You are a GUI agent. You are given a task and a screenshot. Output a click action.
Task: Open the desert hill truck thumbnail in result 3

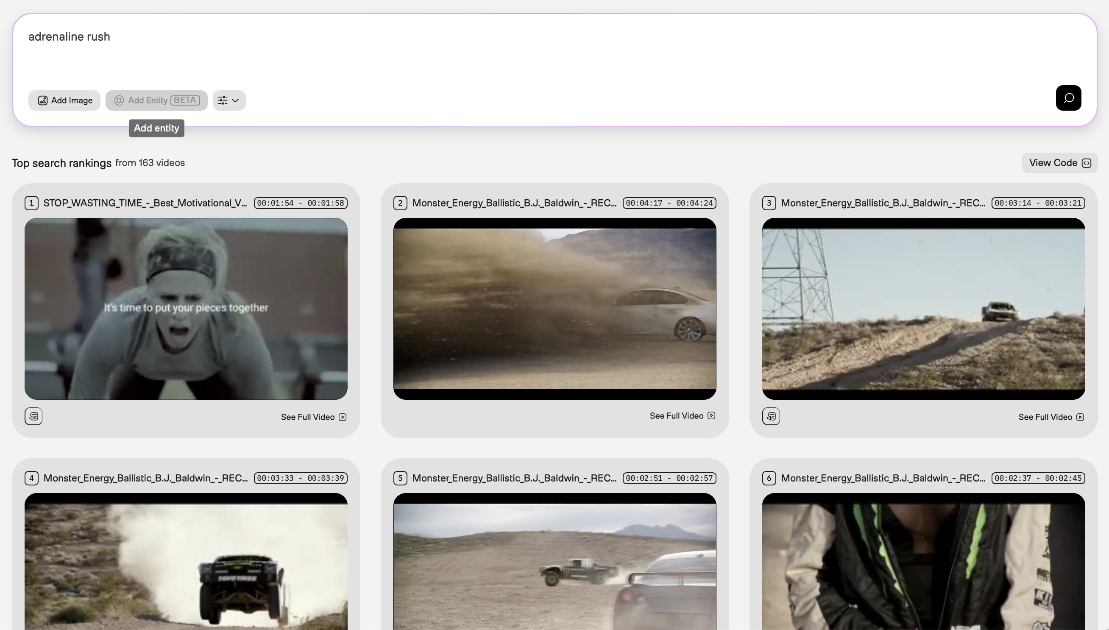[923, 309]
